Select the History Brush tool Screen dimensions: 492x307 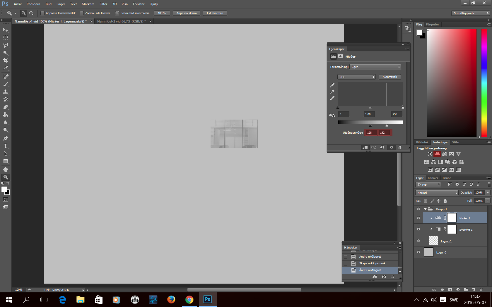6,99
